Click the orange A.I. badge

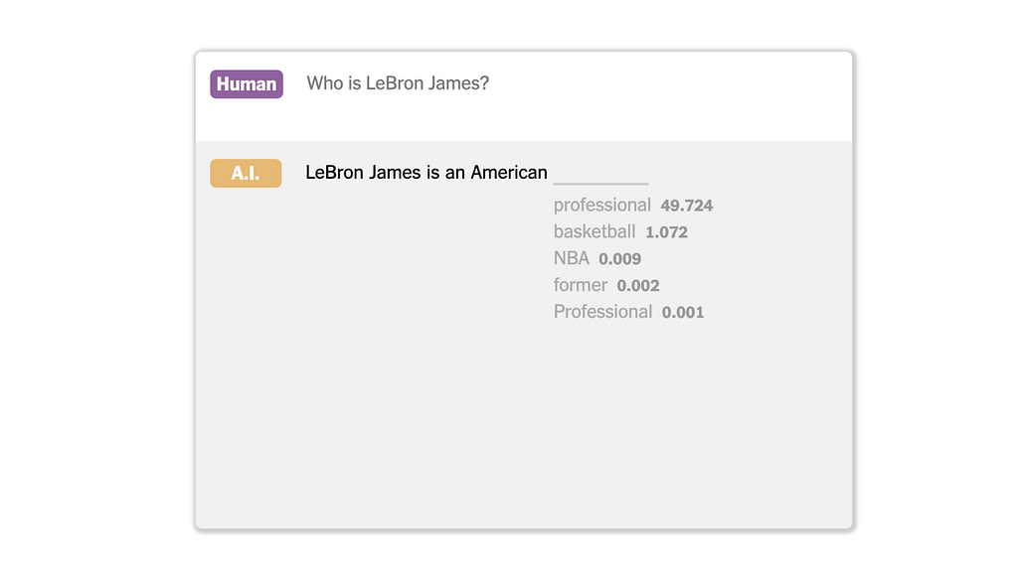point(246,173)
